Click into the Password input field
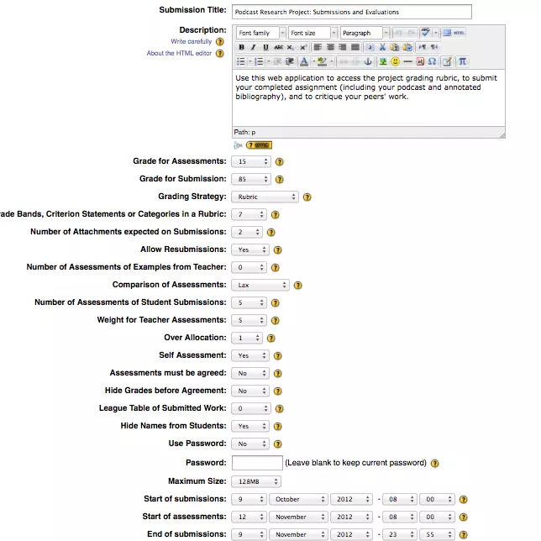541x541 pixels. tap(257, 463)
